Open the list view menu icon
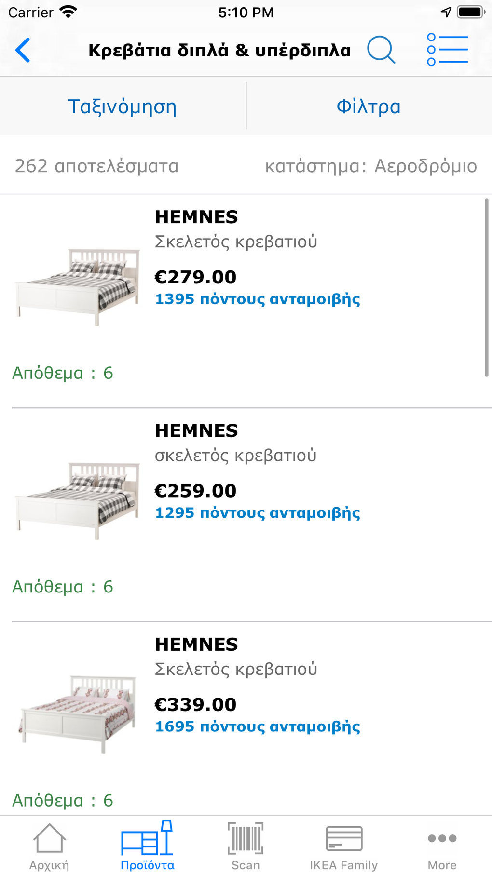Image resolution: width=492 pixels, height=874 pixels. click(447, 50)
